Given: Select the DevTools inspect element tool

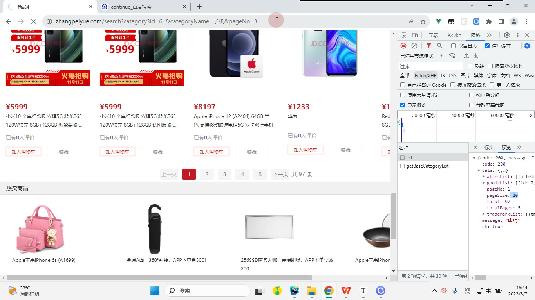Looking at the screenshot, I should tap(403, 35).
